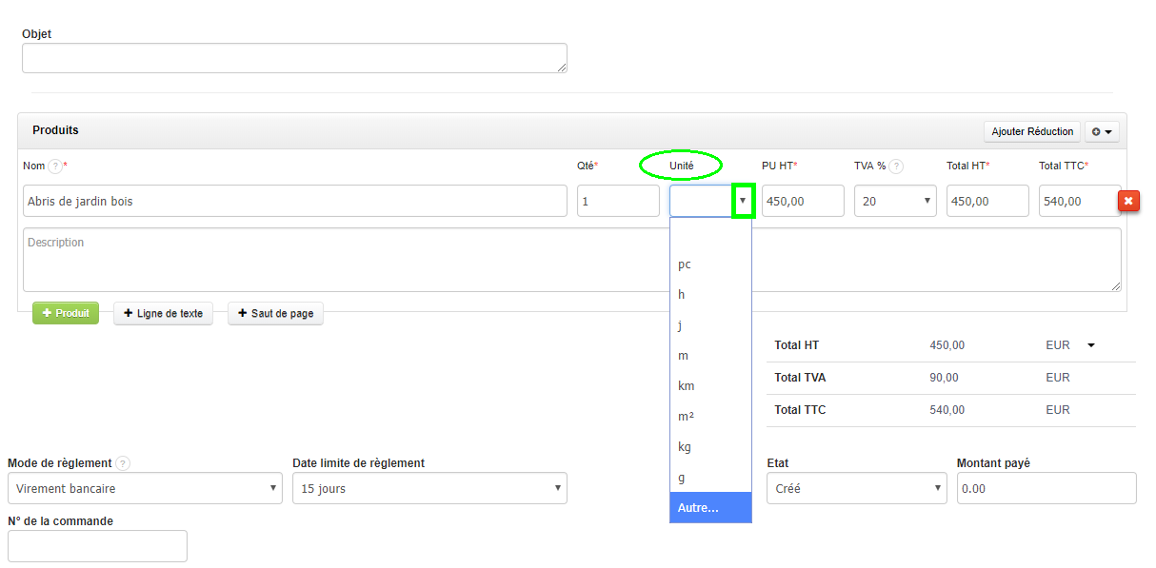Open the plus options menu beside Ajouter Réduction
Viewport: 1156px width, 568px height.
1101,131
